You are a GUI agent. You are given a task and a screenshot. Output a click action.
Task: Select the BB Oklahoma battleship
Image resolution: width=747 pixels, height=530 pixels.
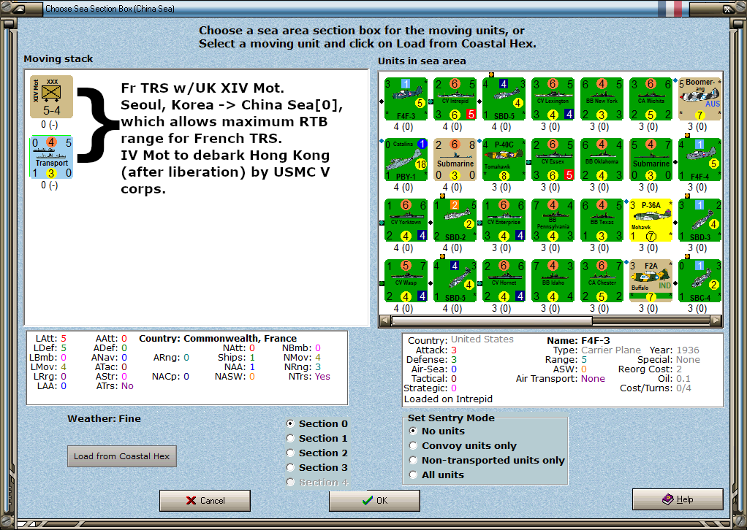(x=602, y=160)
